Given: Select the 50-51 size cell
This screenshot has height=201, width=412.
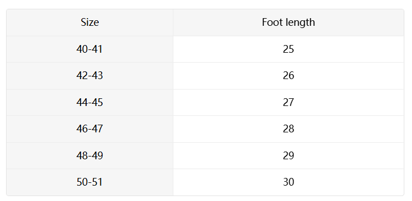Looking at the screenshot, I should pos(89,182).
